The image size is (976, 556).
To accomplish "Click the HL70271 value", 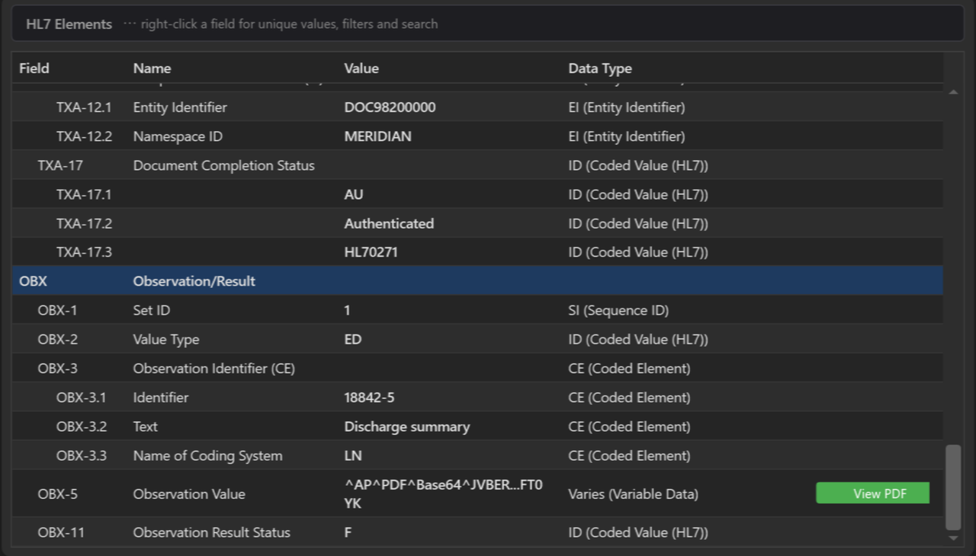I will (371, 252).
